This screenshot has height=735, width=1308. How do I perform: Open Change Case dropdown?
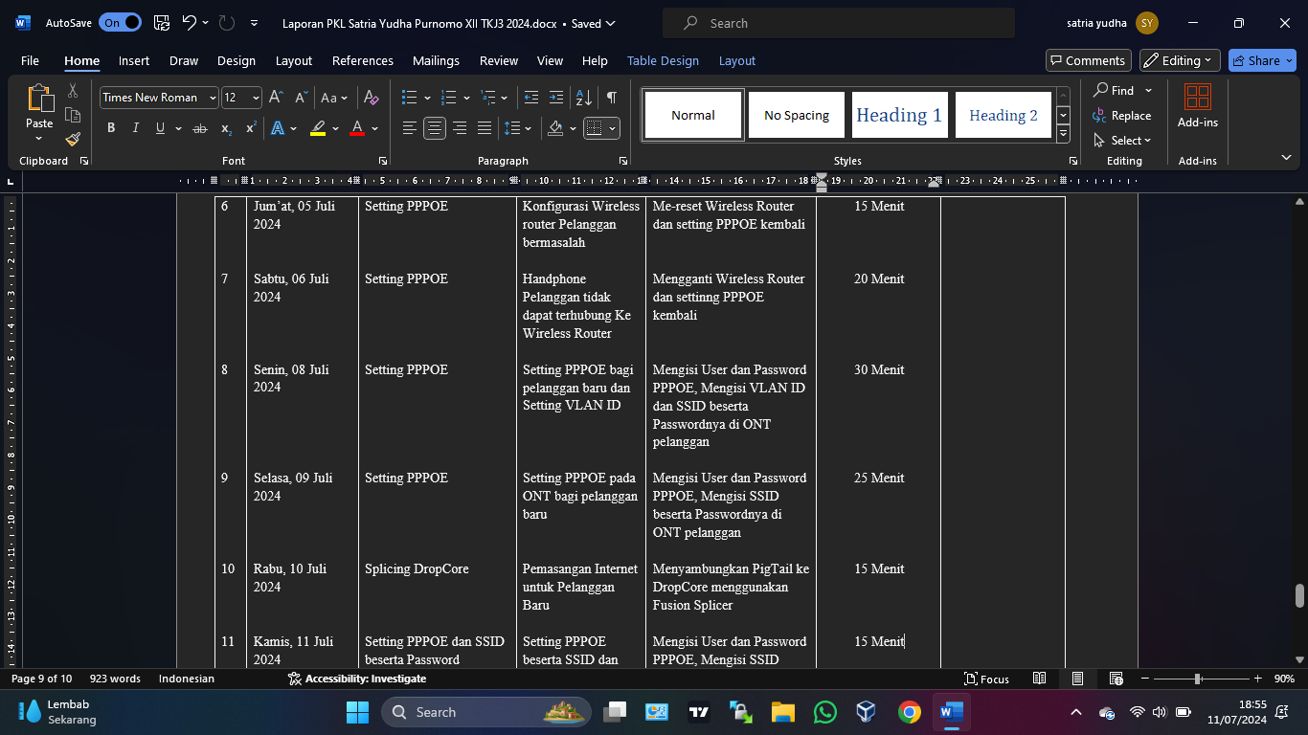[x=334, y=98]
